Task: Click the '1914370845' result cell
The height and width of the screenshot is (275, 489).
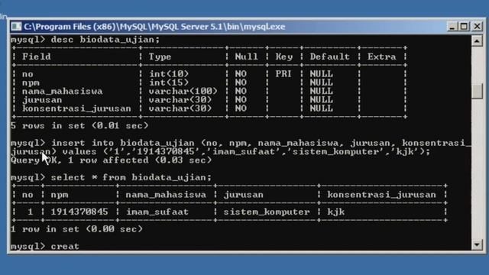Action: coord(79,212)
